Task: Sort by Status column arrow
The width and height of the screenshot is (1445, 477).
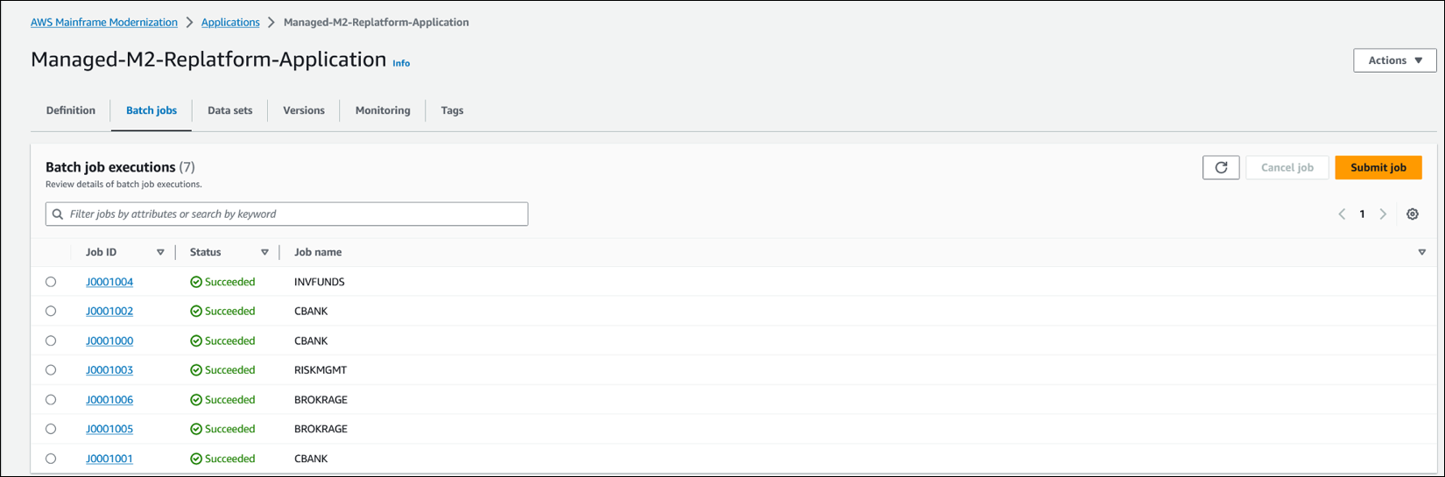Action: 264,253
